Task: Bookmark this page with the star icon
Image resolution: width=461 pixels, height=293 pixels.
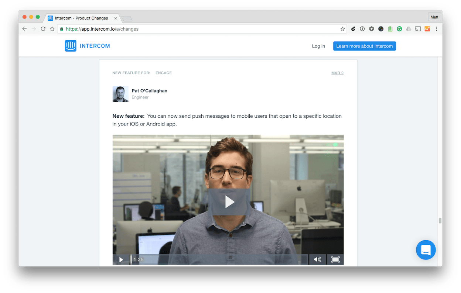Action: [342, 29]
